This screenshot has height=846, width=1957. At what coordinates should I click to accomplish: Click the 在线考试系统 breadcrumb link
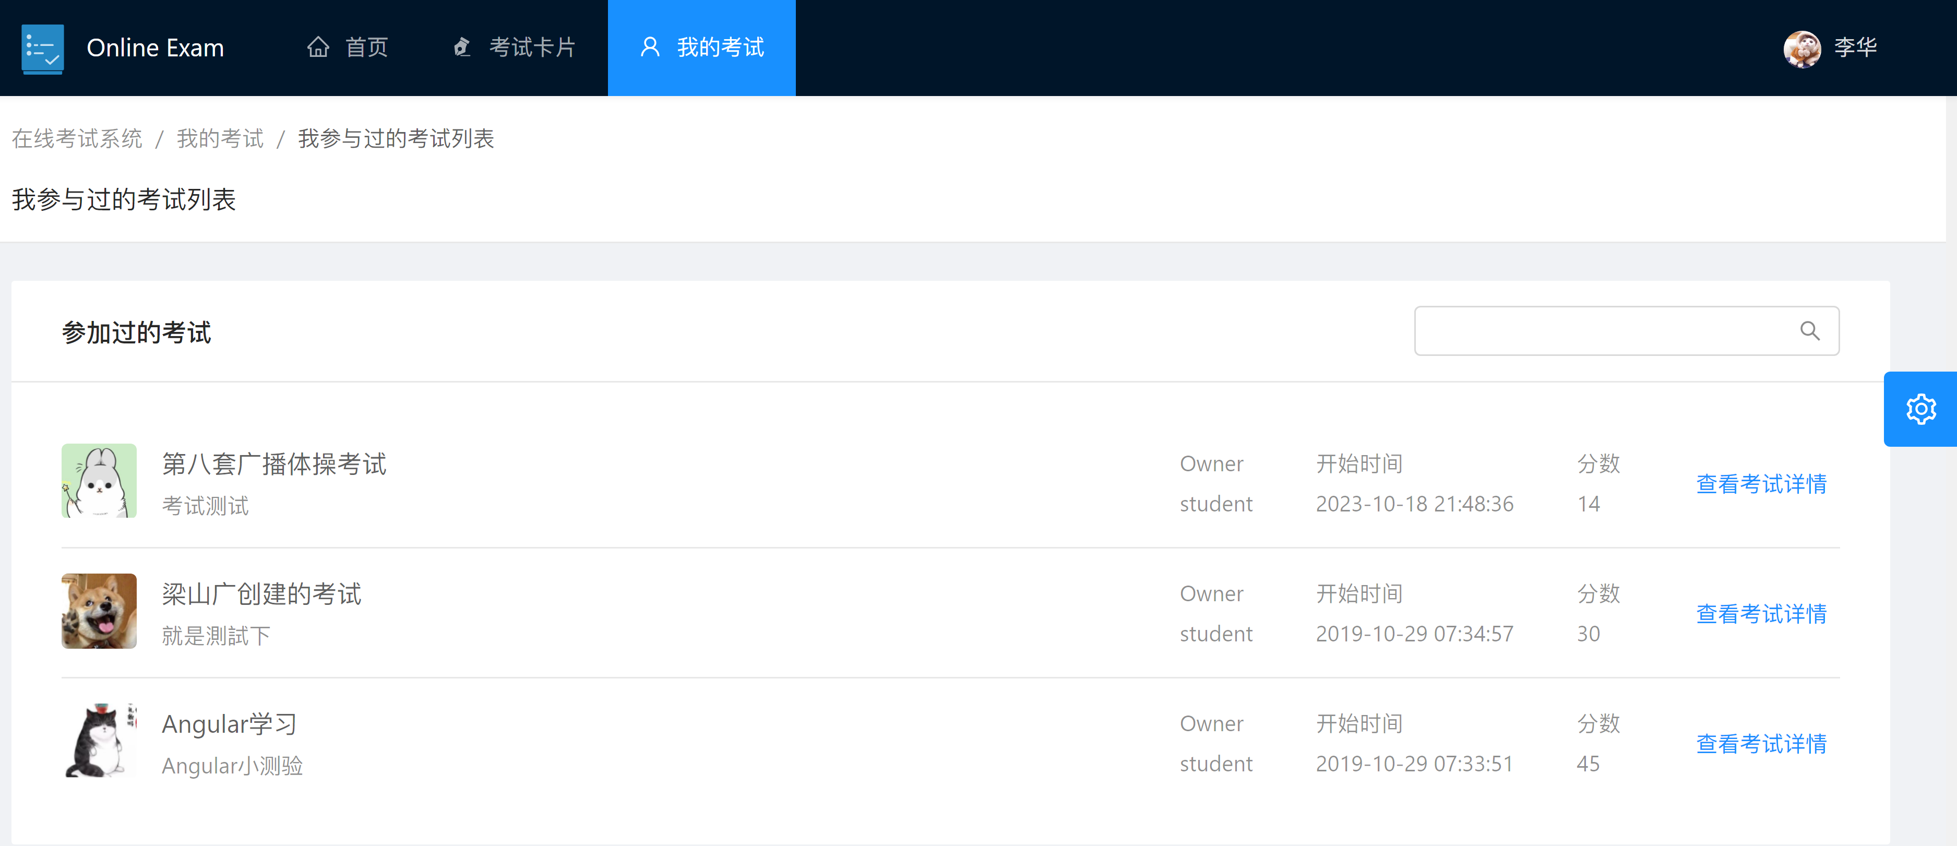(77, 139)
